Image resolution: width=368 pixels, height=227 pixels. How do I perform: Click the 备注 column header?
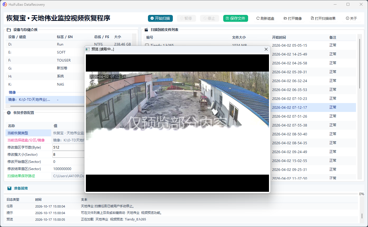click(333, 37)
